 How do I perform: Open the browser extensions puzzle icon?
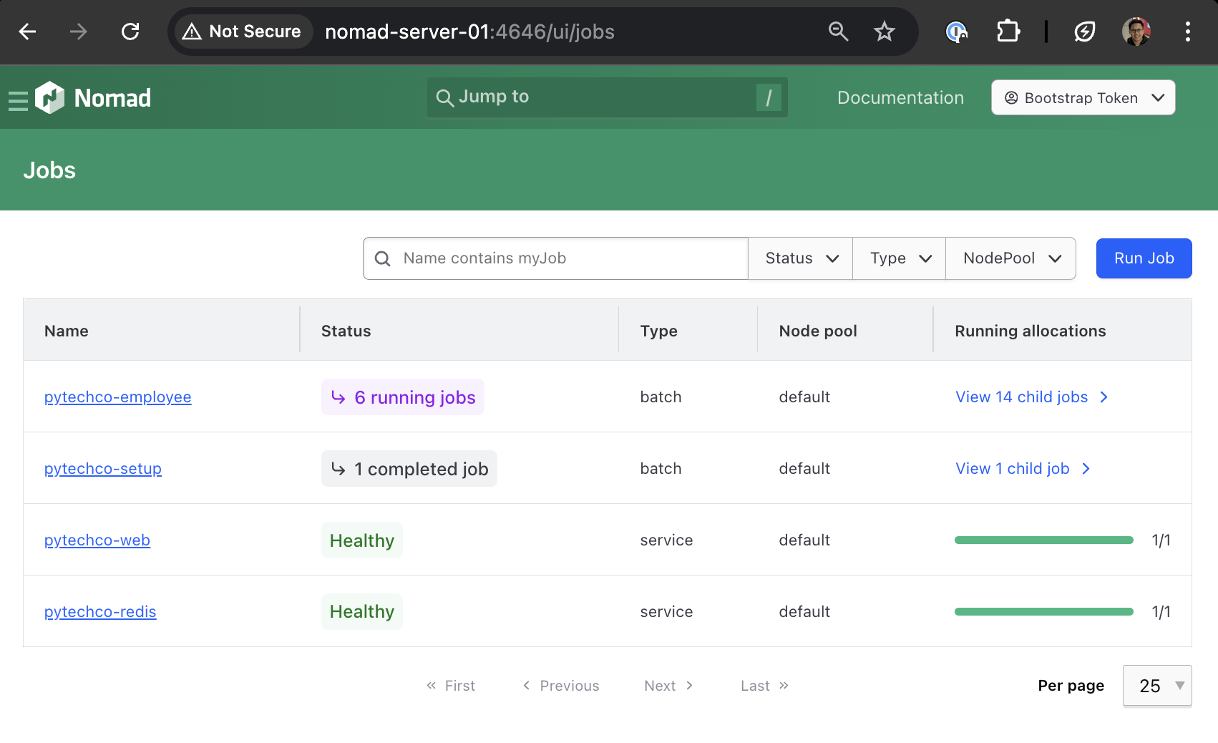pyautogui.click(x=1008, y=31)
